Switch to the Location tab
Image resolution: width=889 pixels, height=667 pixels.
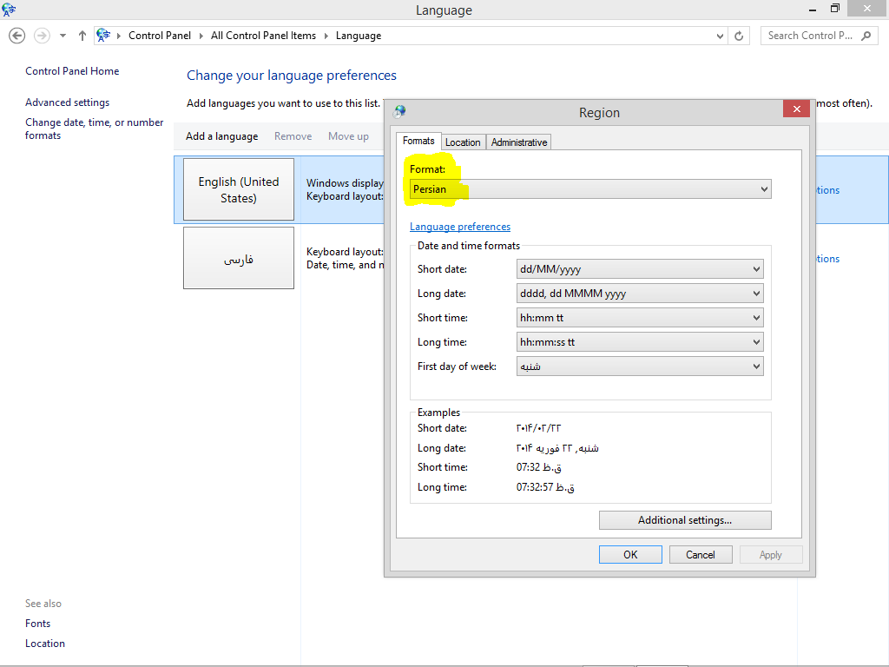[x=463, y=142]
